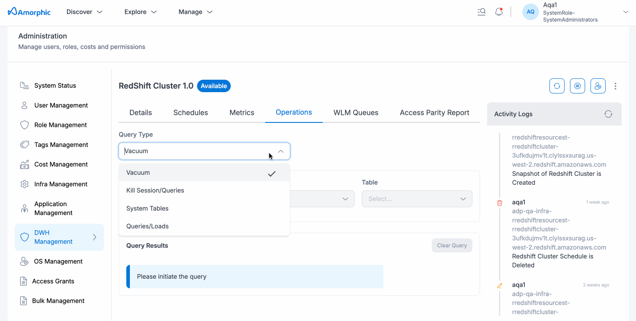
Task: Open the dropdown left of the Table field
Action: tap(322, 199)
